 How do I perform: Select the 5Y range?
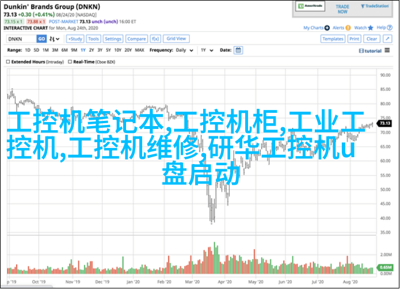coord(108,50)
